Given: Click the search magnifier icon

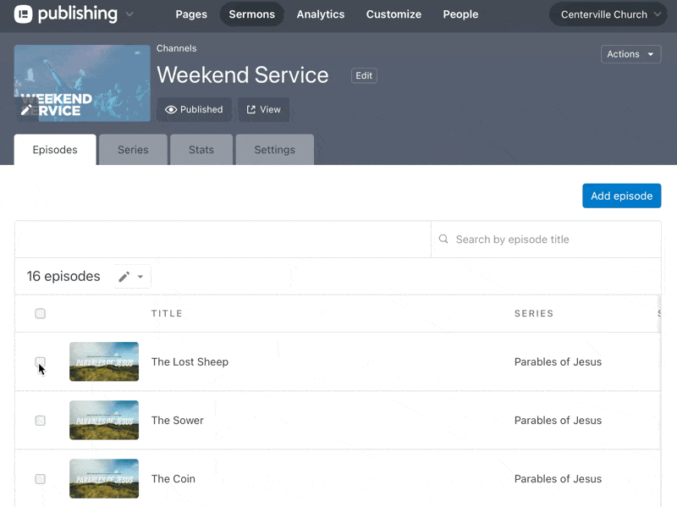Looking at the screenshot, I should (443, 240).
